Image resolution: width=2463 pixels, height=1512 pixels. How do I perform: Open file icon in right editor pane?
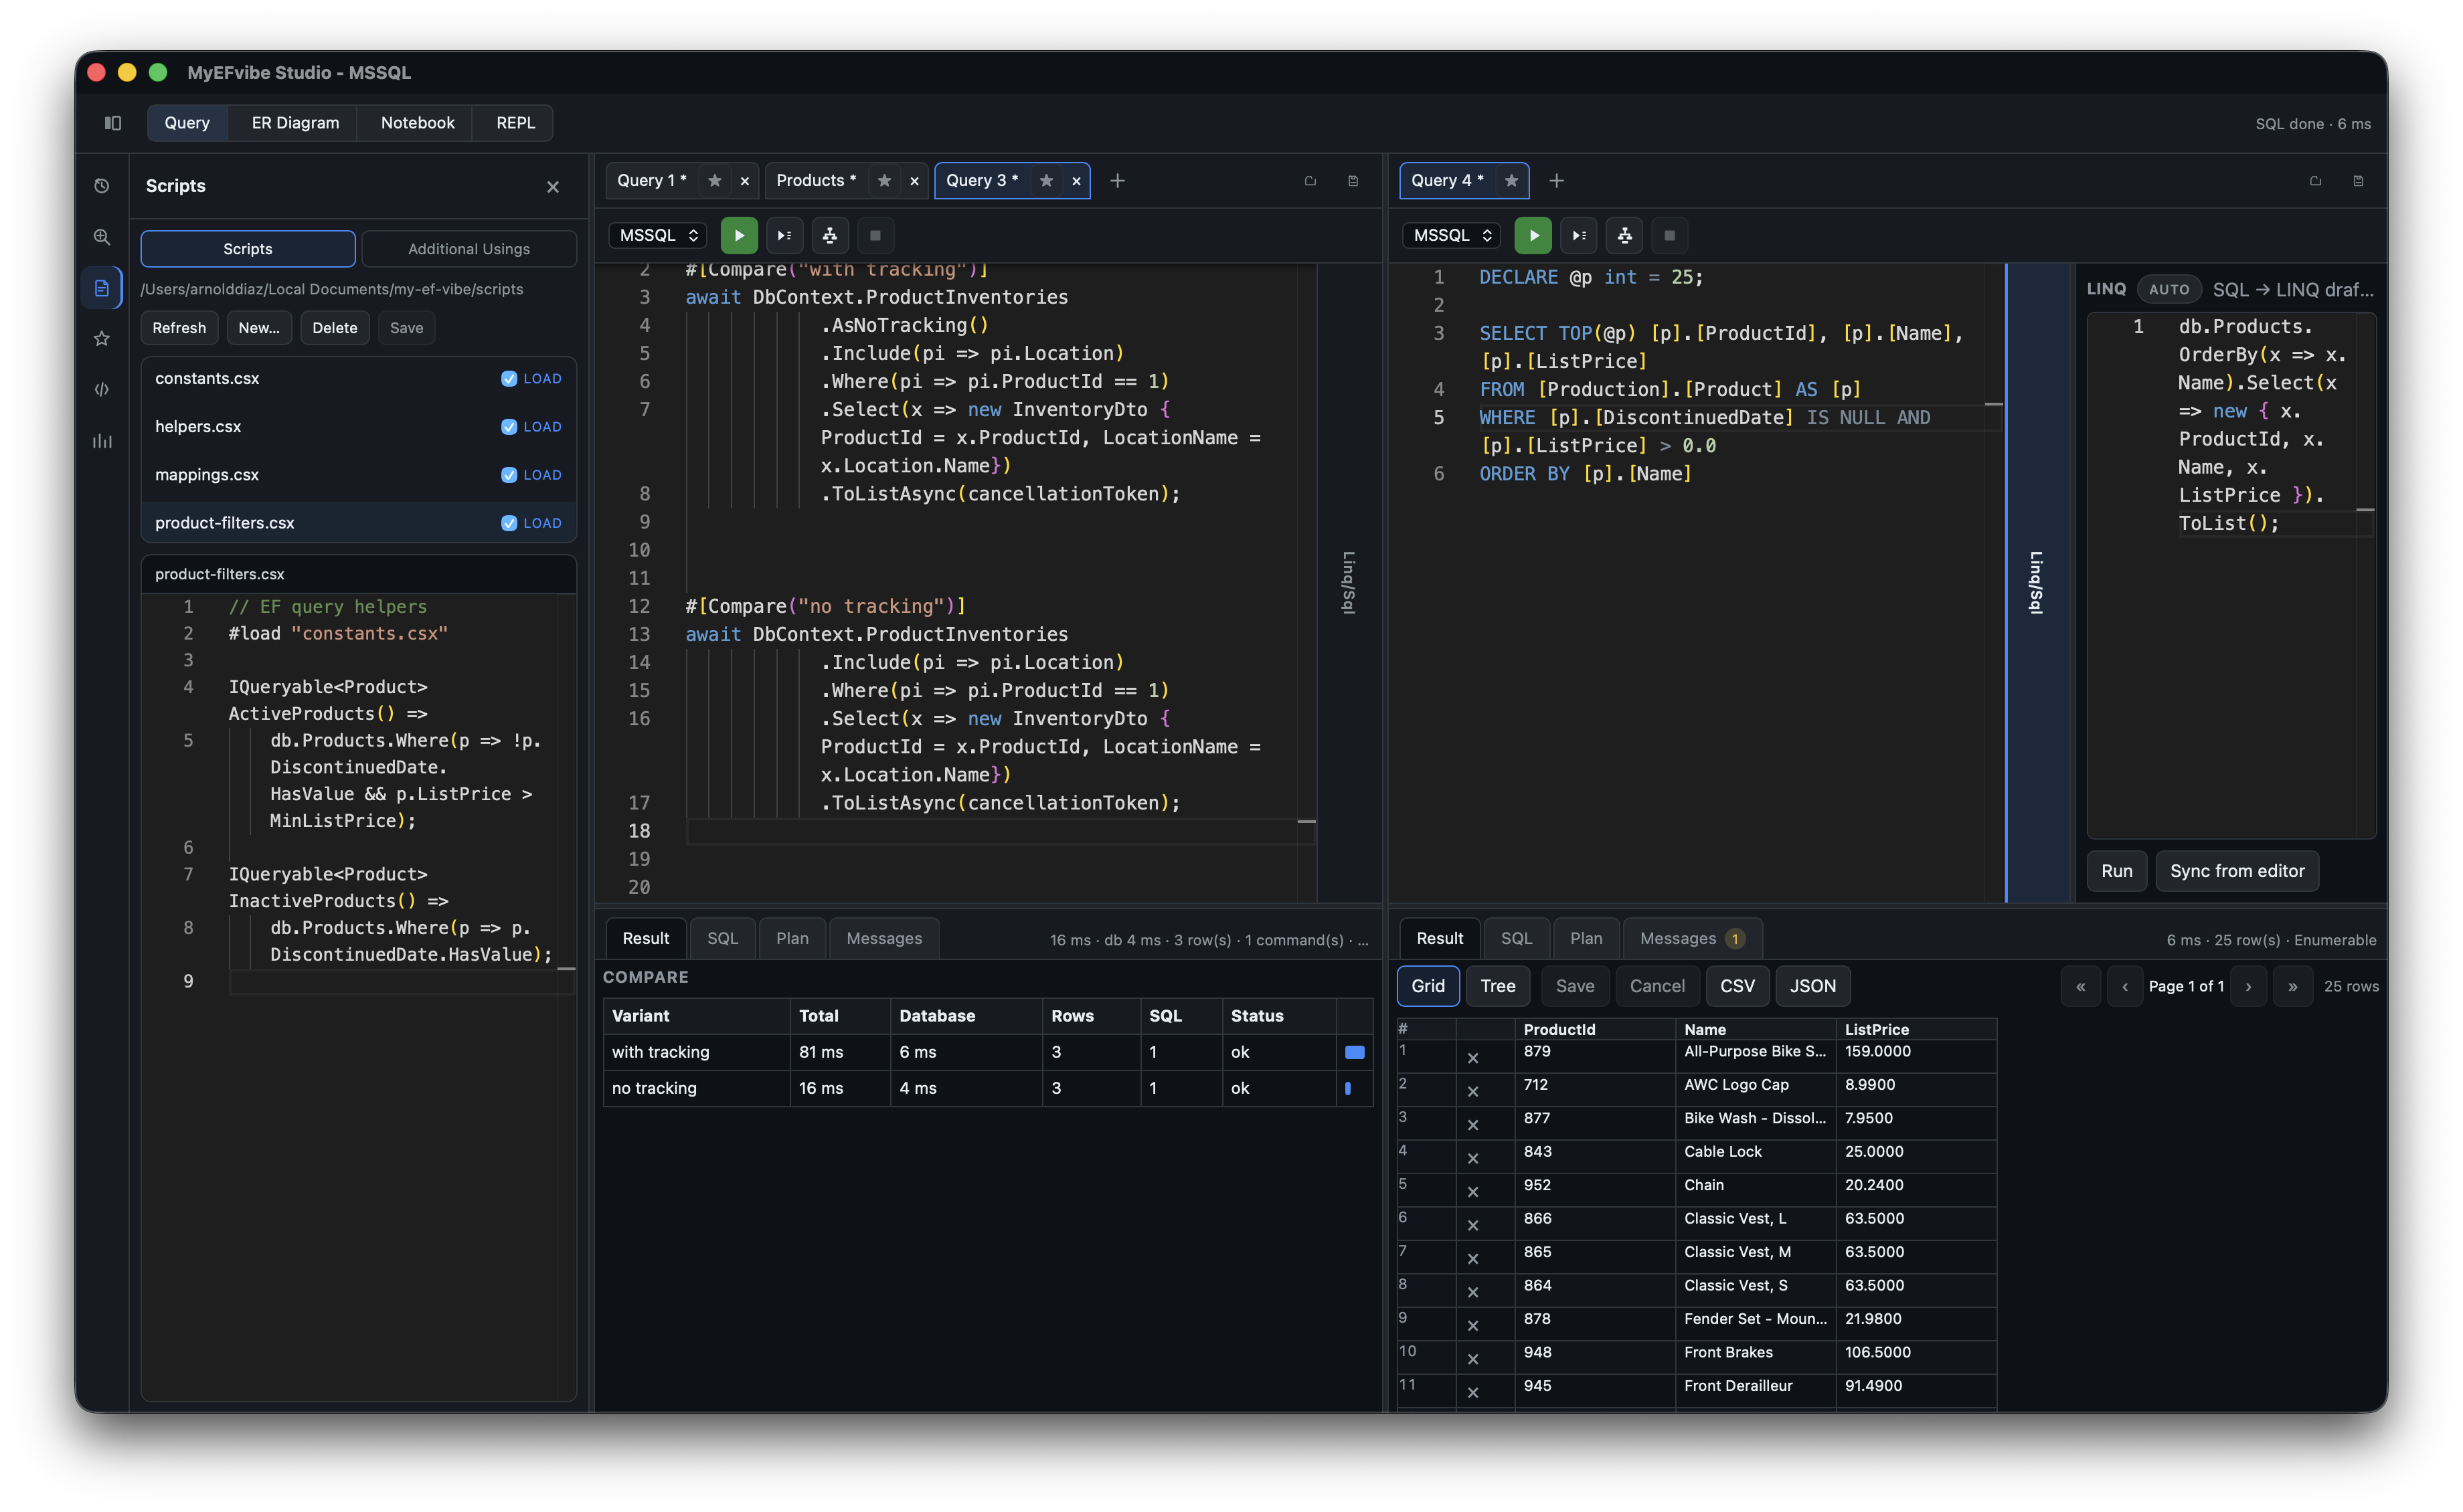pos(2315,181)
